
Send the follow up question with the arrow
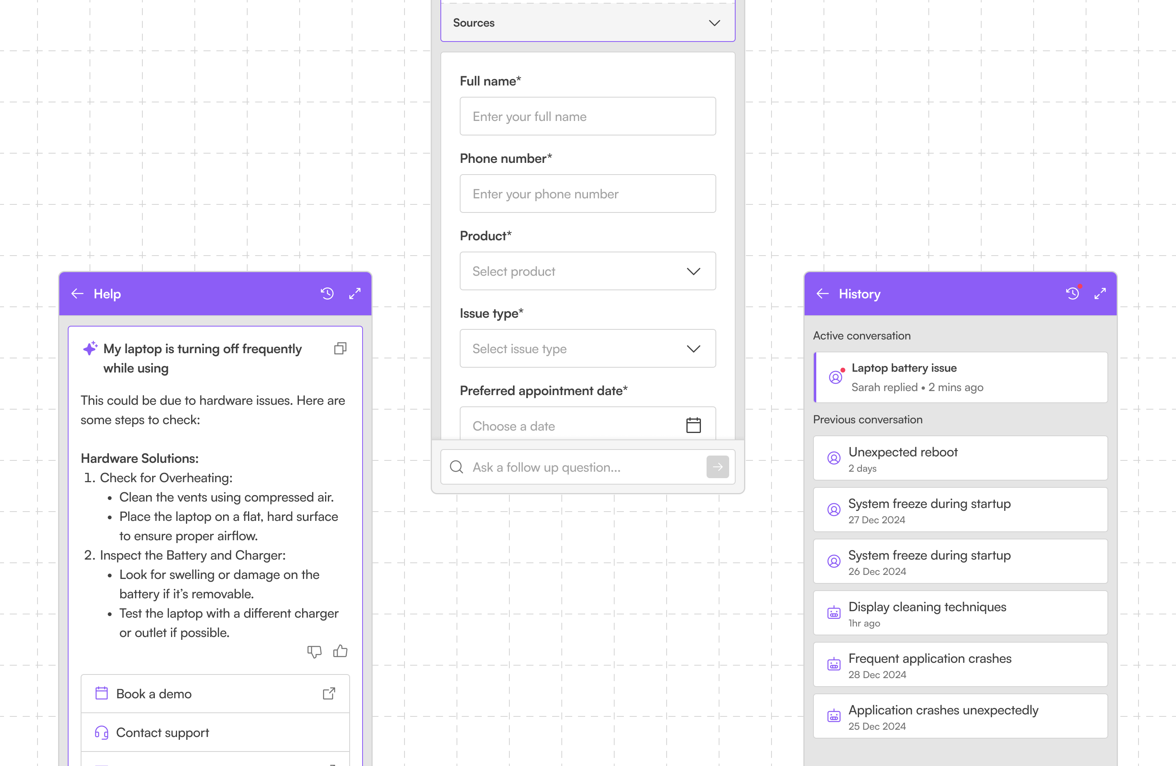(x=717, y=467)
